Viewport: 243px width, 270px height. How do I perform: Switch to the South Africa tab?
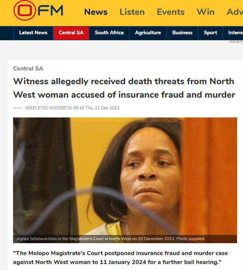tap(109, 33)
